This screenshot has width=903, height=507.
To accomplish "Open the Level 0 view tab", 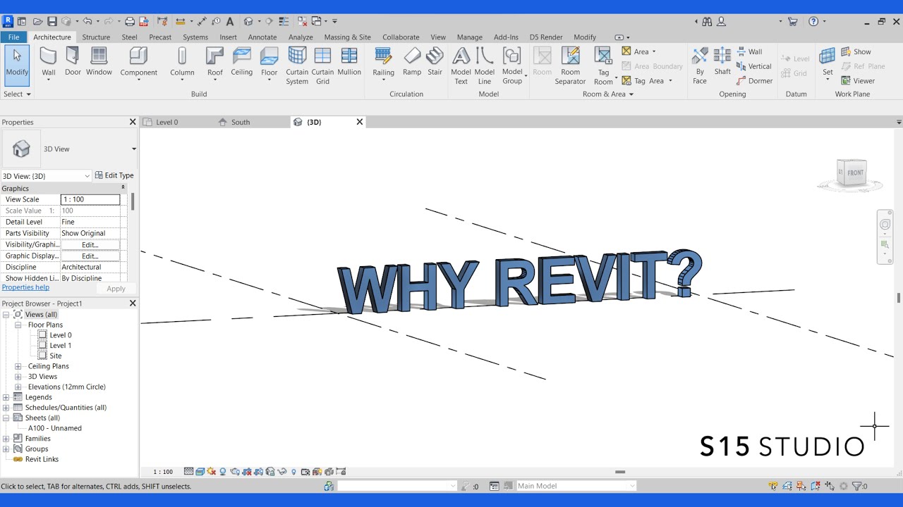I will 166,122.
